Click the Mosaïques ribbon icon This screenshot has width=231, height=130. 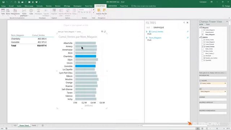tap(39, 12)
